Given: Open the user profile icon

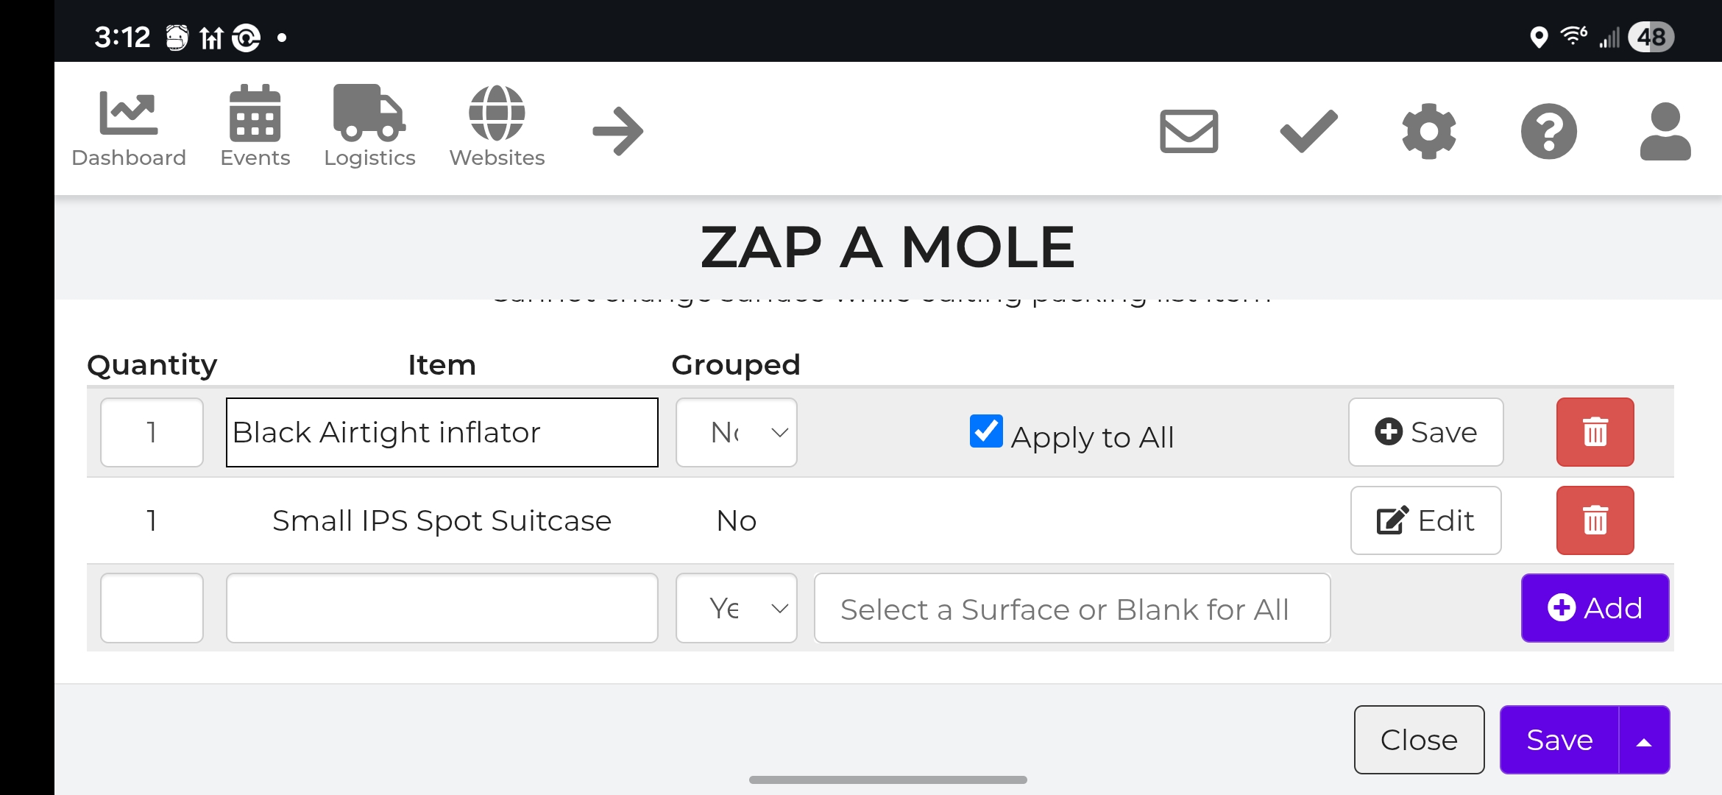Looking at the screenshot, I should (x=1665, y=131).
